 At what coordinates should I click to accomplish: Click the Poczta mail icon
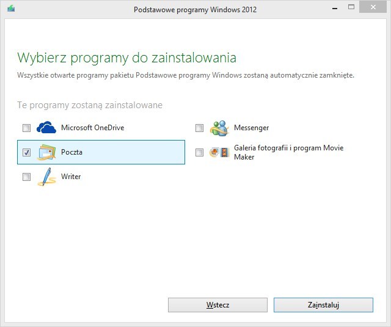tap(46, 152)
